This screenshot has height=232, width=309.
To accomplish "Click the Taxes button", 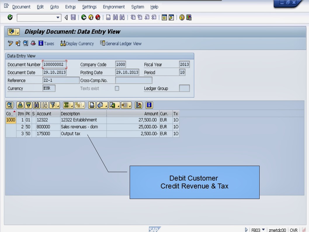I will pyautogui.click(x=46, y=43).
